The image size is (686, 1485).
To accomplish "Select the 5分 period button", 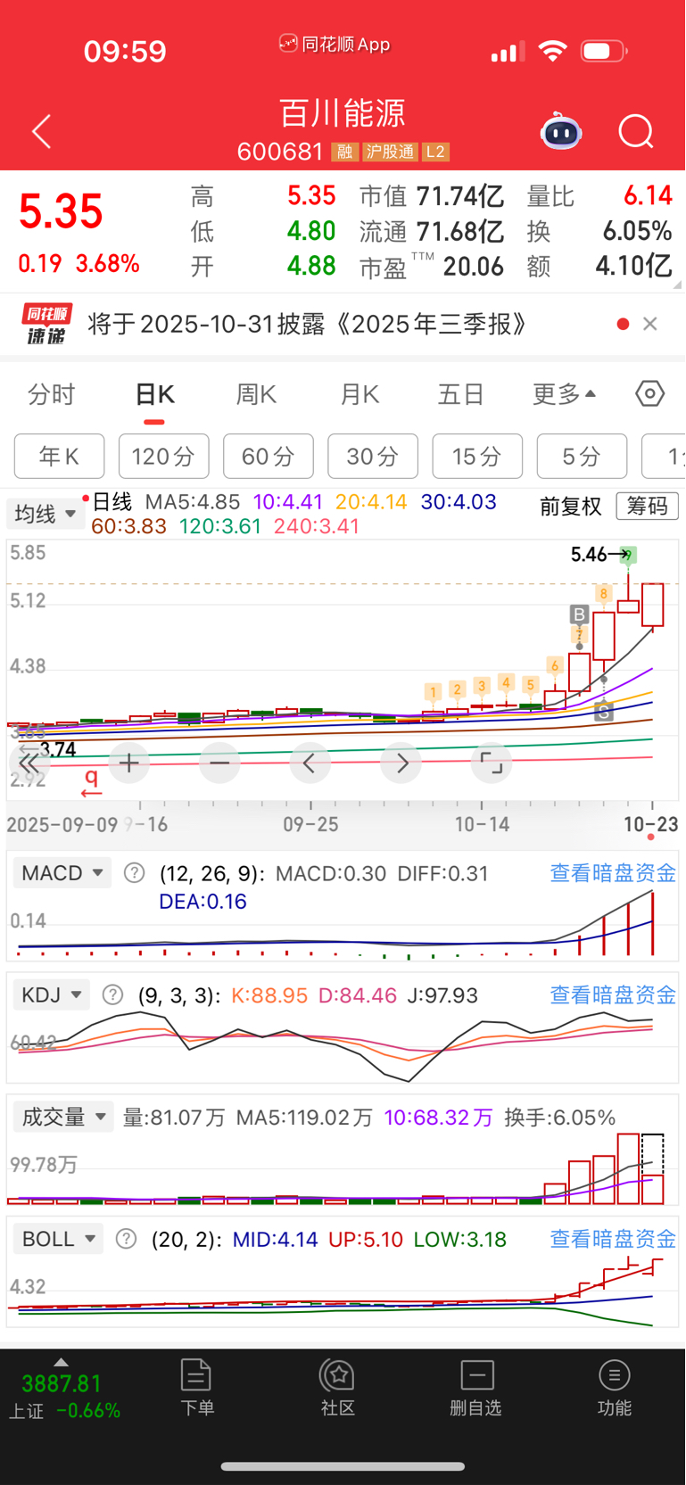I will pyautogui.click(x=582, y=457).
